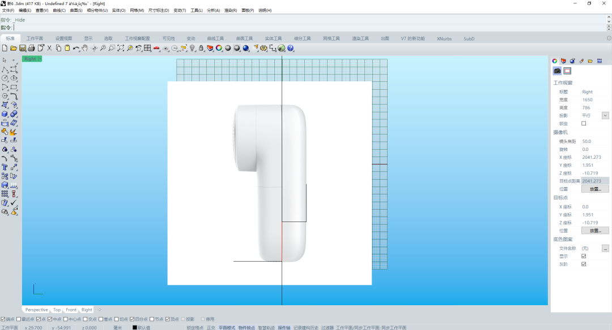
Task: Select the Pan (hand) view tool
Action: pyautogui.click(x=84, y=48)
